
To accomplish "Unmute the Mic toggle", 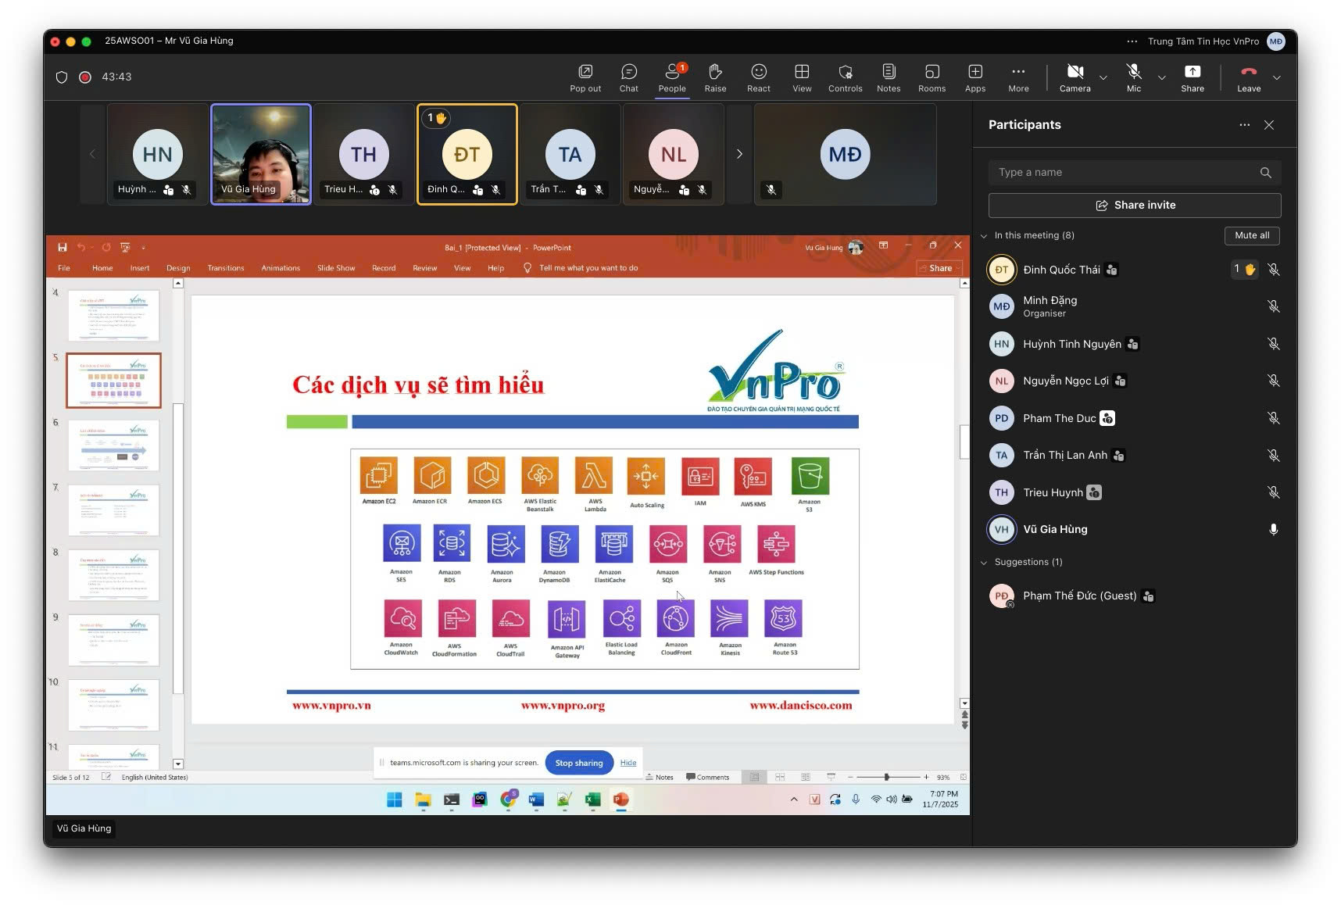I will click(1134, 78).
